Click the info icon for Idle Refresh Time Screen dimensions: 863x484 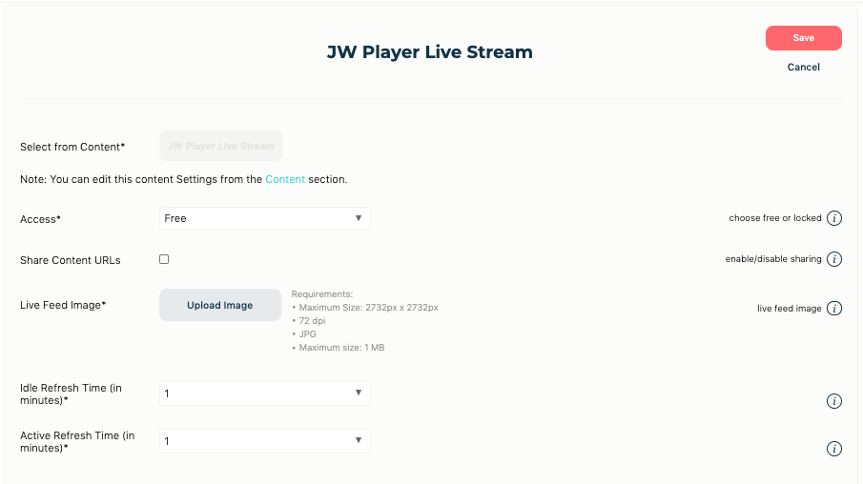click(x=834, y=401)
